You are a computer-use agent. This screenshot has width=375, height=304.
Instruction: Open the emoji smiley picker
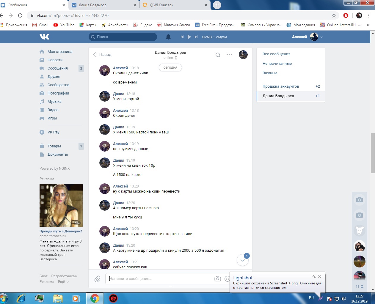click(x=227, y=279)
